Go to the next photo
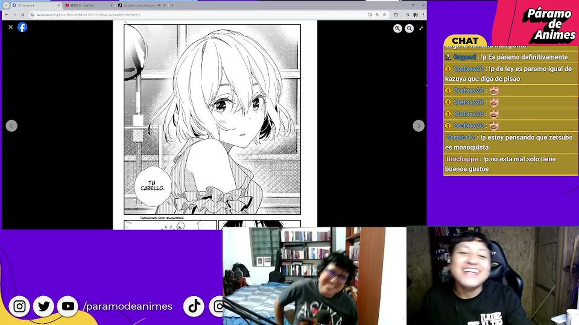This screenshot has height=325, width=579. [x=418, y=126]
